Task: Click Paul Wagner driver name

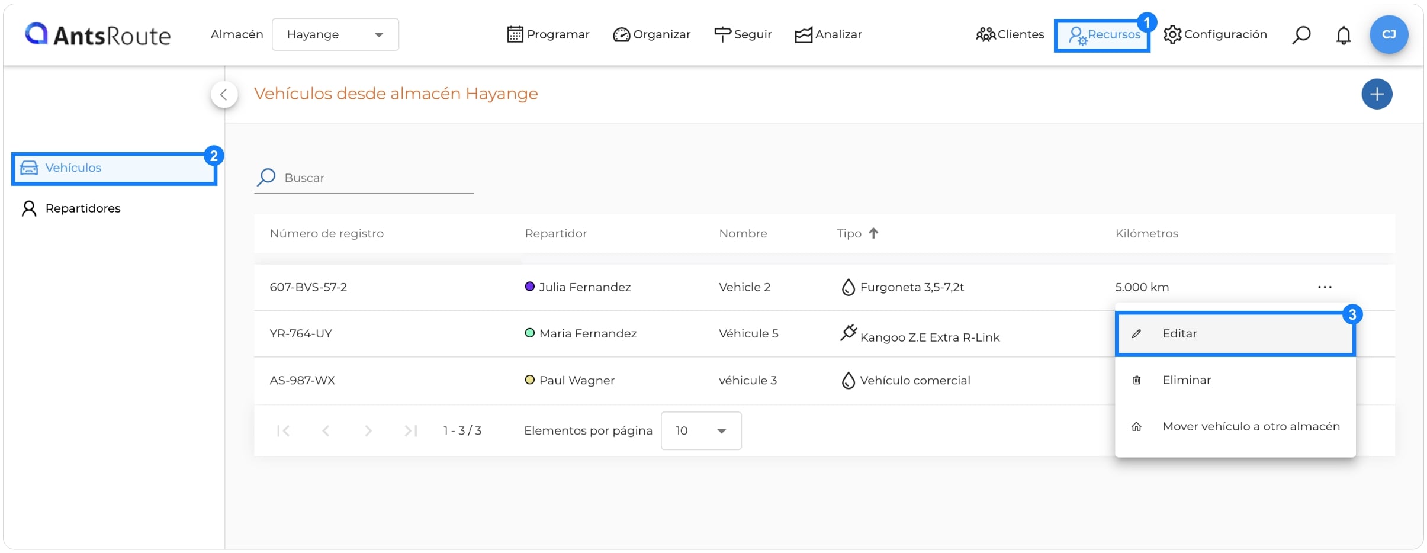Action: coord(577,380)
